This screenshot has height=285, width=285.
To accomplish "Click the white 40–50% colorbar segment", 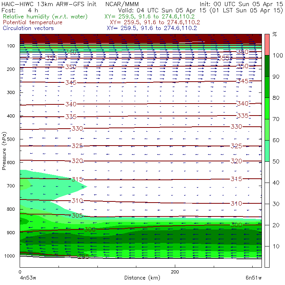I will click(x=267, y=172).
